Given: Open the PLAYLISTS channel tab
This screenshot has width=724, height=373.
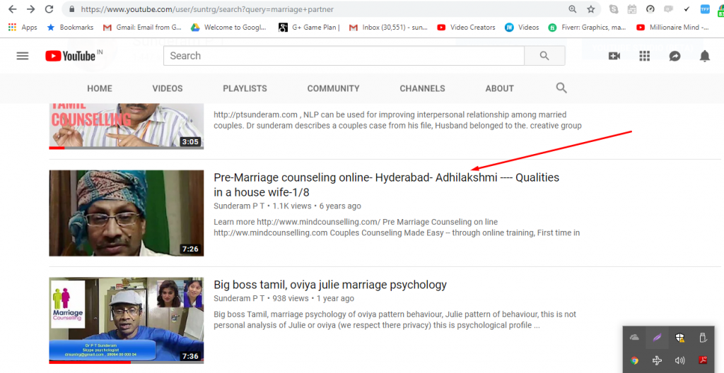Looking at the screenshot, I should click(x=245, y=88).
